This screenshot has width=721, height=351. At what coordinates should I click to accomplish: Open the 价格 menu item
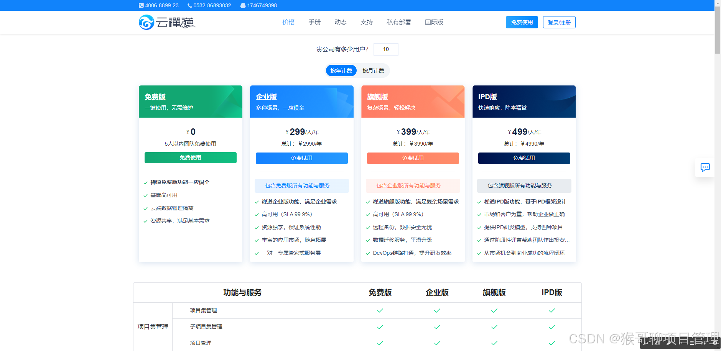pos(288,22)
